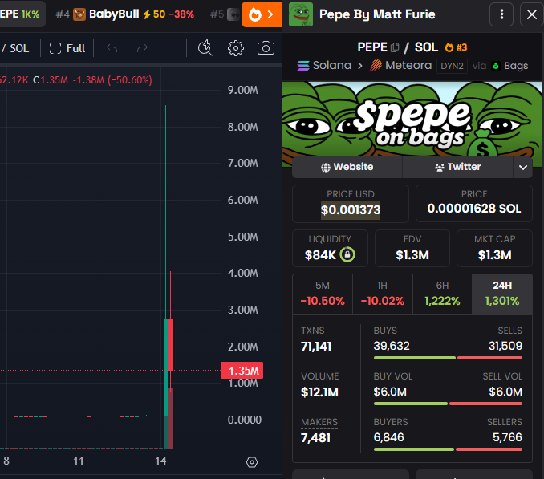Click the DYN2 pool type label
Screen dimensions: 544x479
[452, 66]
